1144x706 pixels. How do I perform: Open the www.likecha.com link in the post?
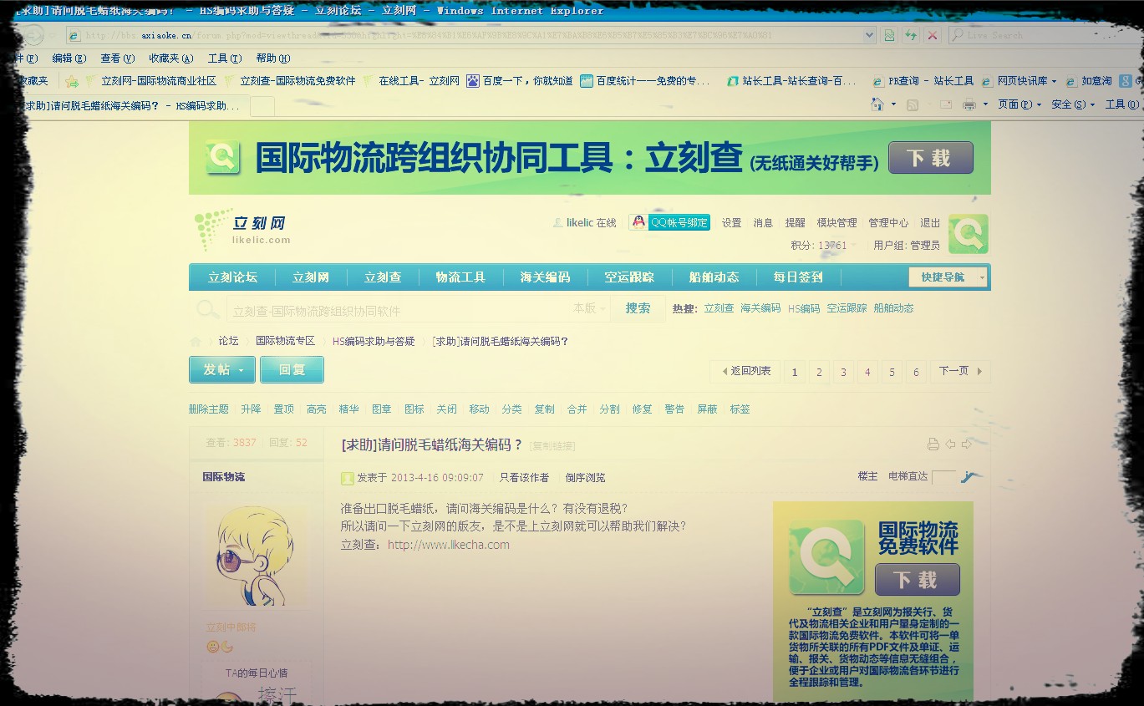(448, 545)
